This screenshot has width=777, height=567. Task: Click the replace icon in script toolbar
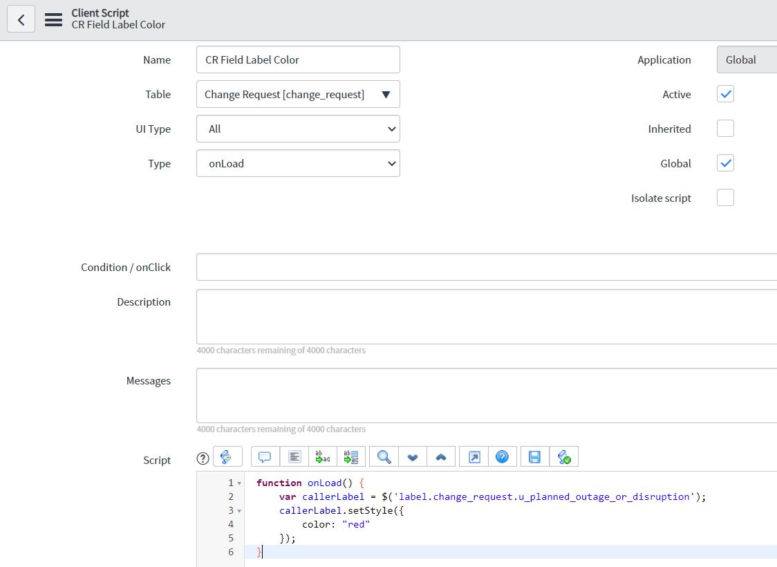[323, 457]
